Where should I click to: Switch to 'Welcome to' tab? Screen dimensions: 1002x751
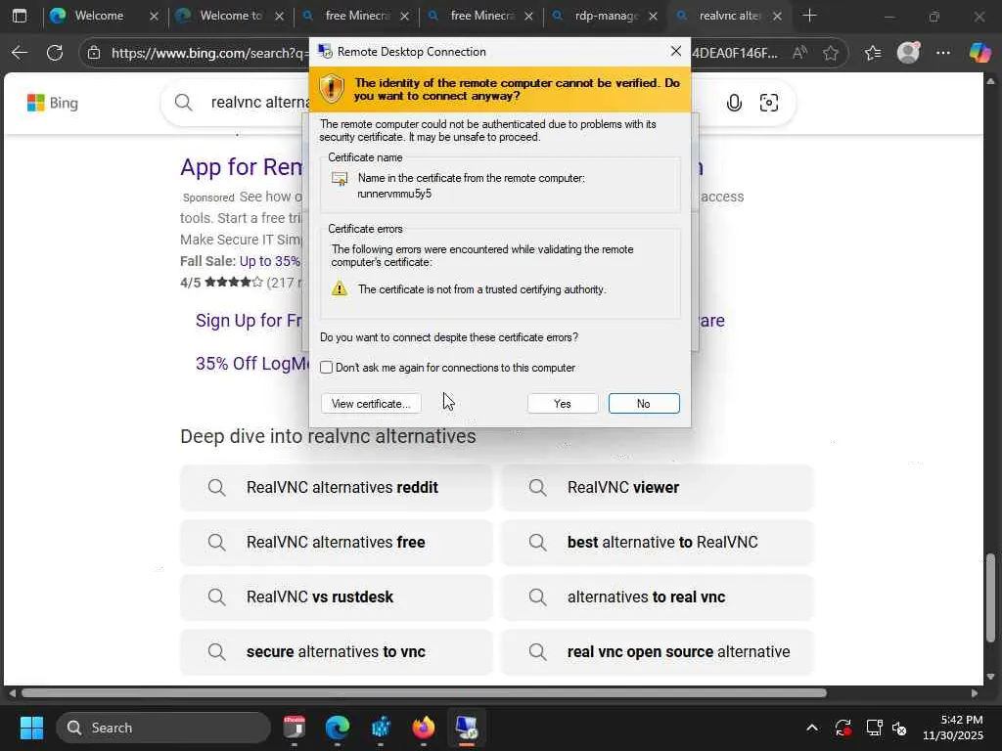coord(230,16)
